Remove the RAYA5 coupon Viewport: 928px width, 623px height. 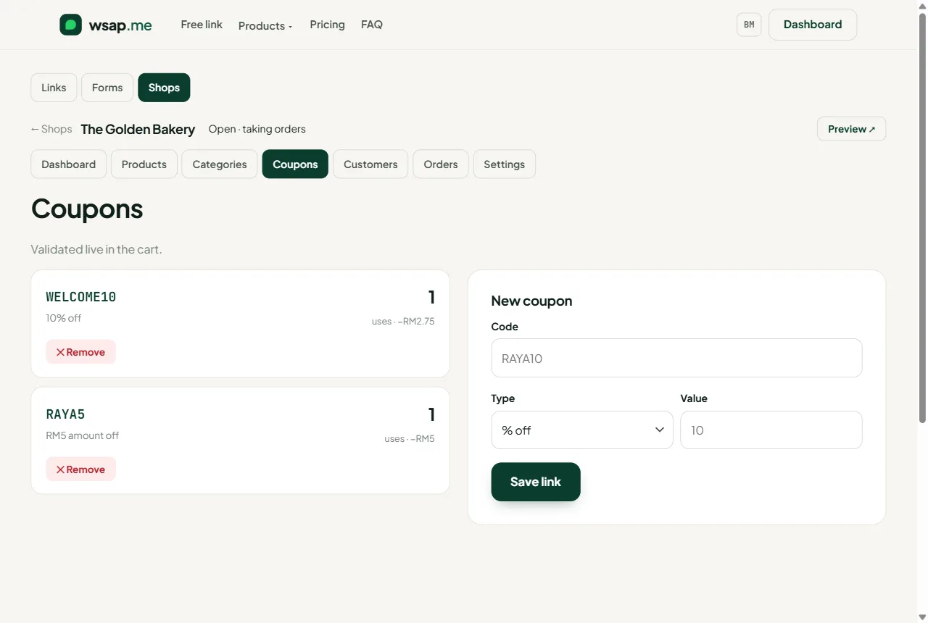click(x=80, y=469)
